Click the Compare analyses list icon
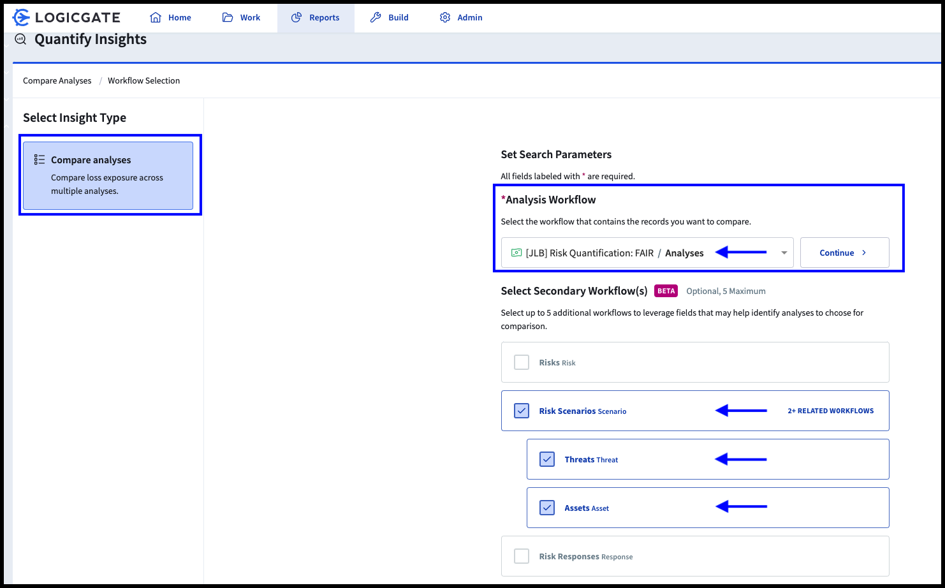The image size is (945, 588). tap(40, 159)
